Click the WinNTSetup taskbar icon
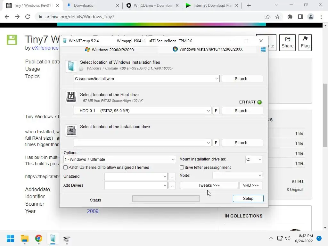Screen dimensions: 328x246 53,238
